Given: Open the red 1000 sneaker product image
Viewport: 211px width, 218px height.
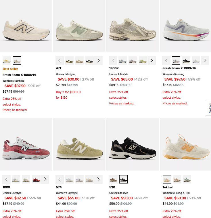Looking at the screenshot, I should (26, 145).
